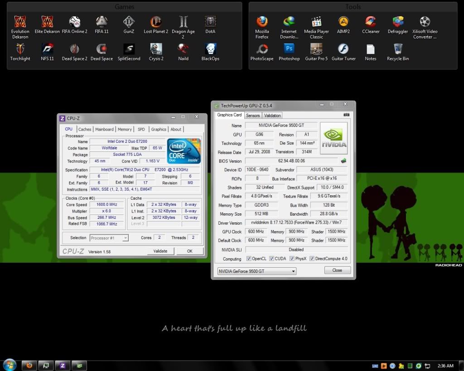The image size is (464, 371).
Task: Open the Torchlight game icon
Action: point(20,52)
